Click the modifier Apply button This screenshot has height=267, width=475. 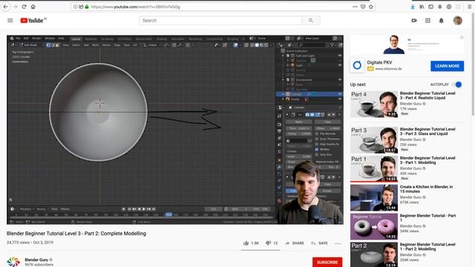[x=298, y=122]
